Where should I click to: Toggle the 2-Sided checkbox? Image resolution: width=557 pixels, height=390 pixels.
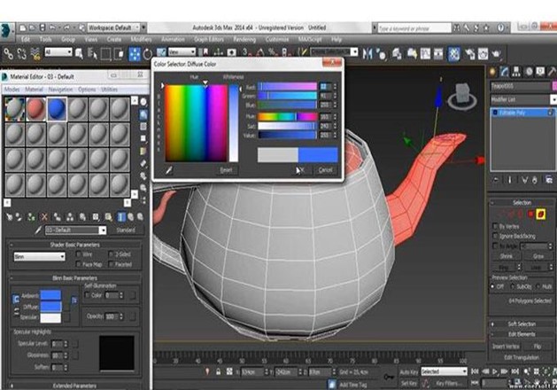(112, 254)
